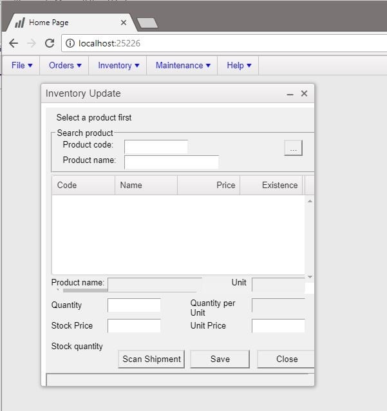Screen dimensions: 387x411
Task: Click the Code column header
Action: (x=84, y=186)
